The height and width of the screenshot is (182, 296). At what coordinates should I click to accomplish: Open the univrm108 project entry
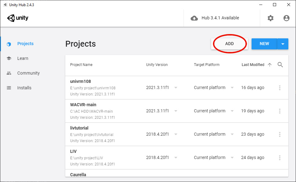pyautogui.click(x=177, y=88)
